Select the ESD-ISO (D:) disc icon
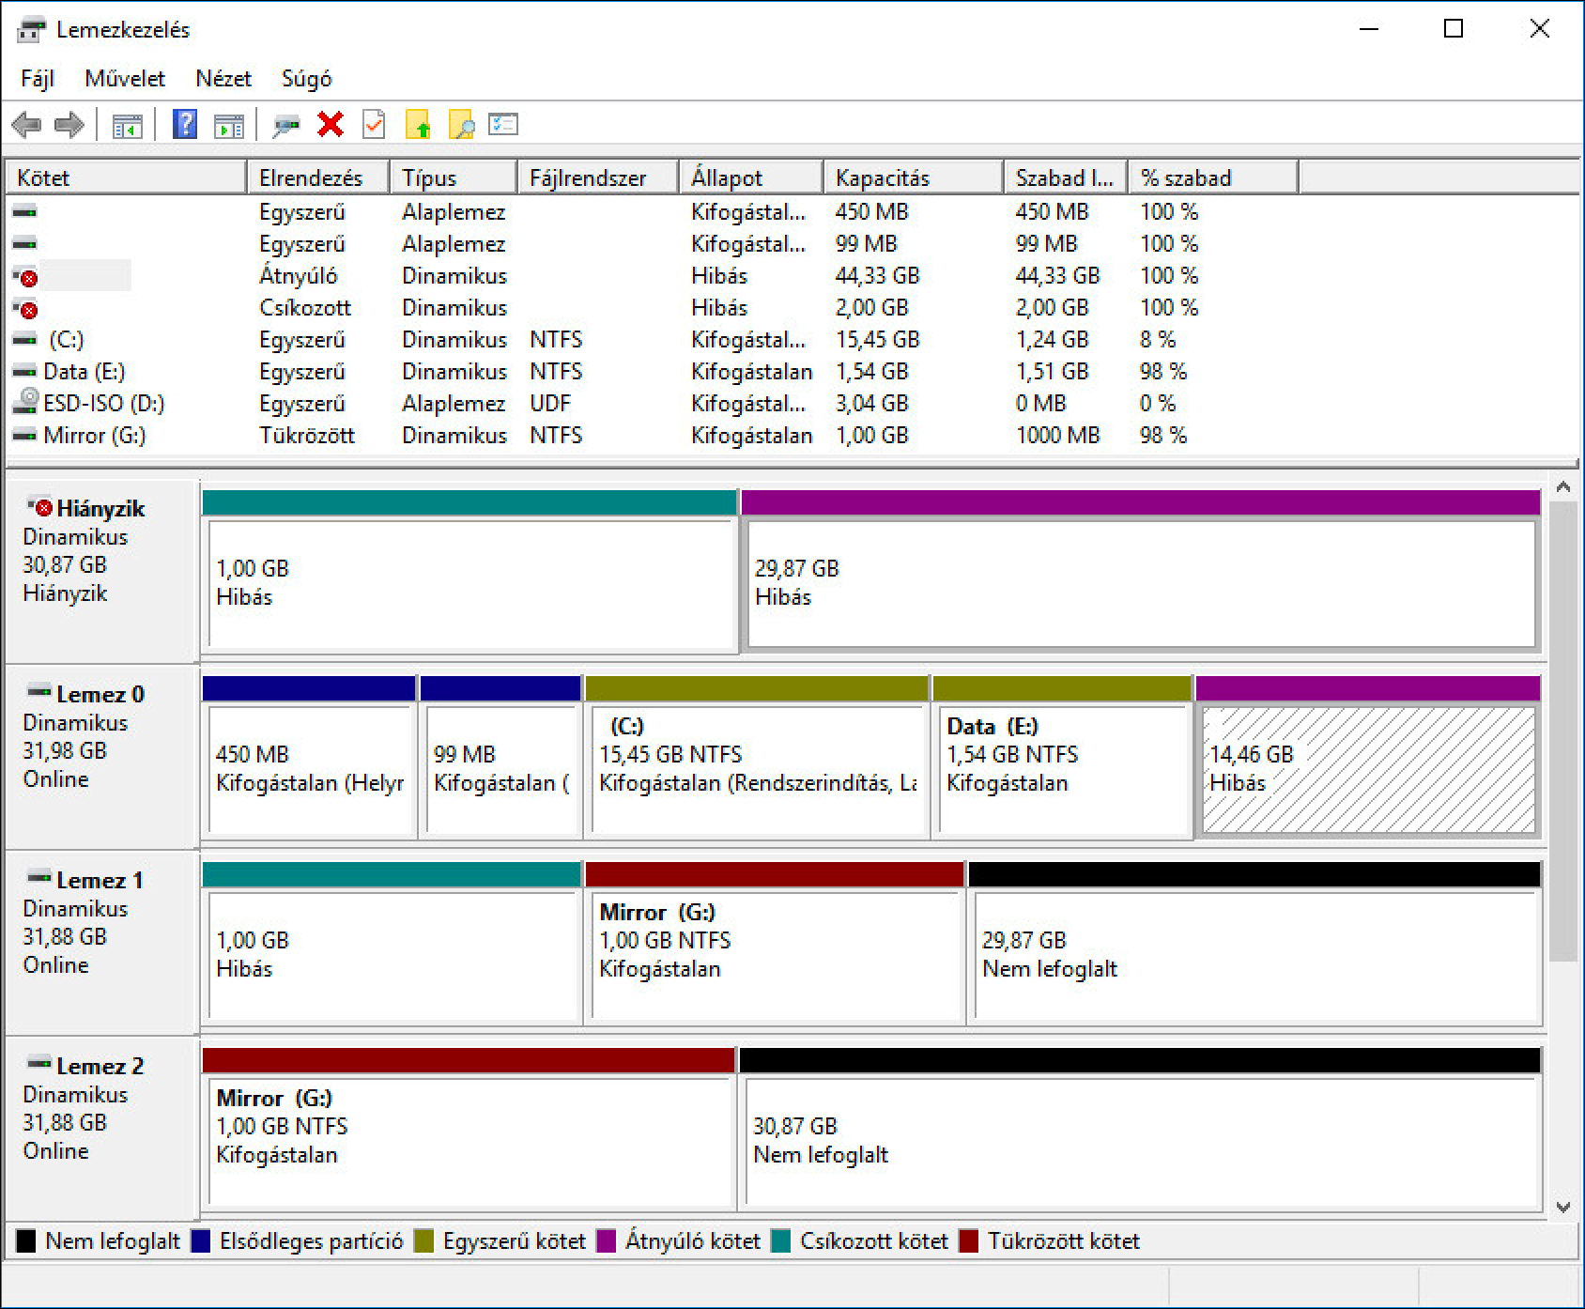 (26, 402)
